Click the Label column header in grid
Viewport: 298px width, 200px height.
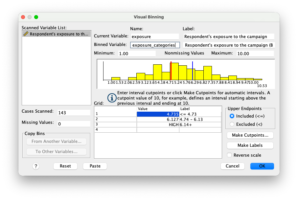pos(200,109)
